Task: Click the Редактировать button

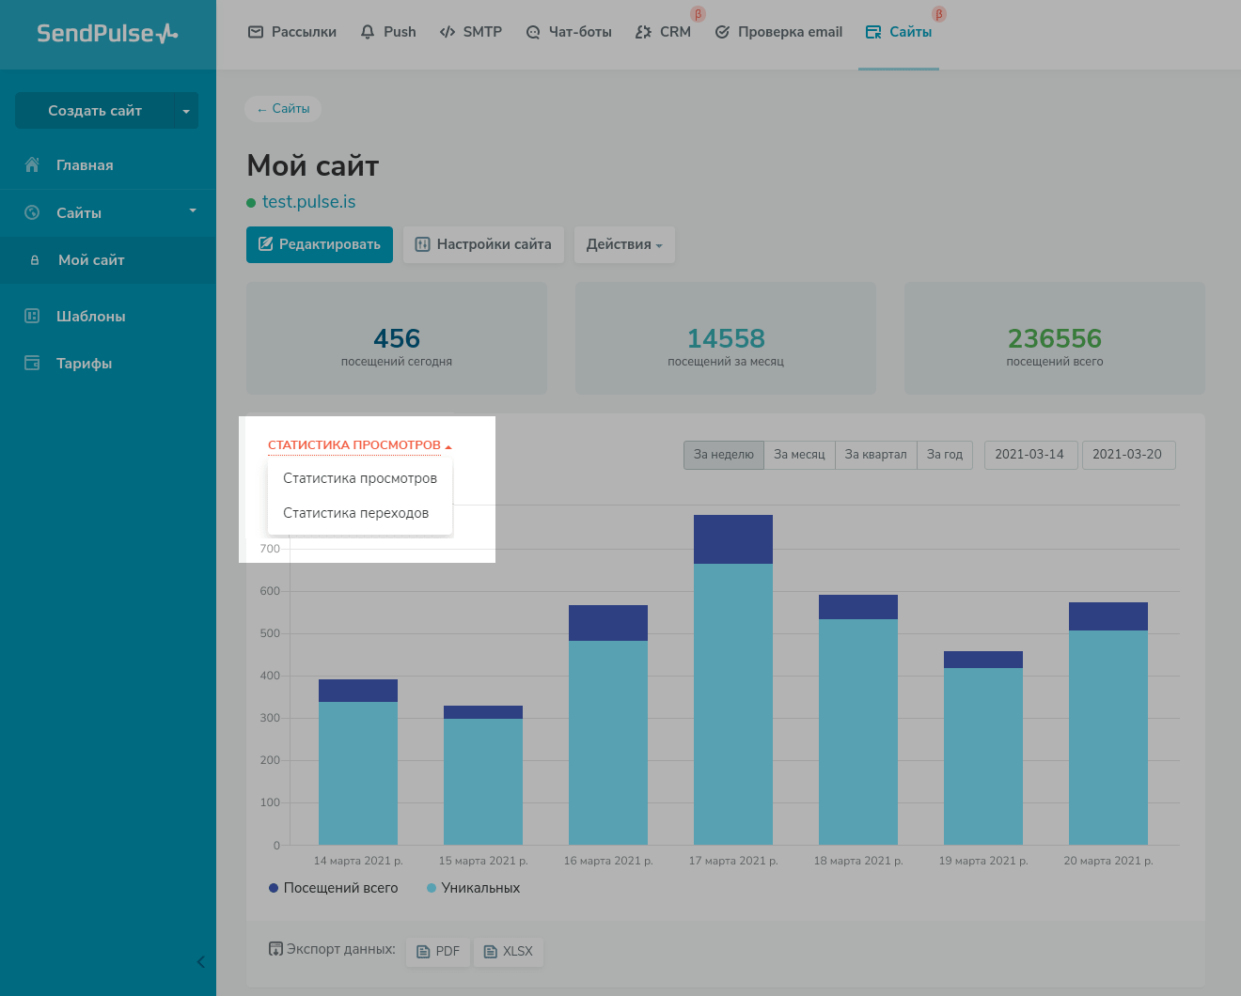Action: pos(320,244)
